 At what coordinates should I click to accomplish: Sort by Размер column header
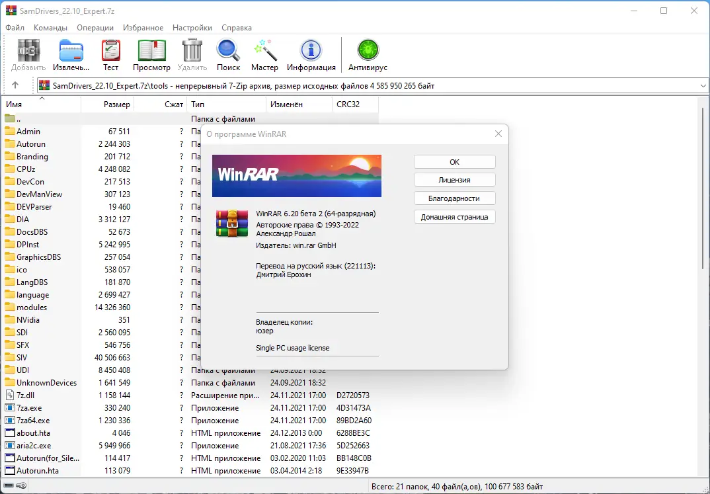[107, 104]
